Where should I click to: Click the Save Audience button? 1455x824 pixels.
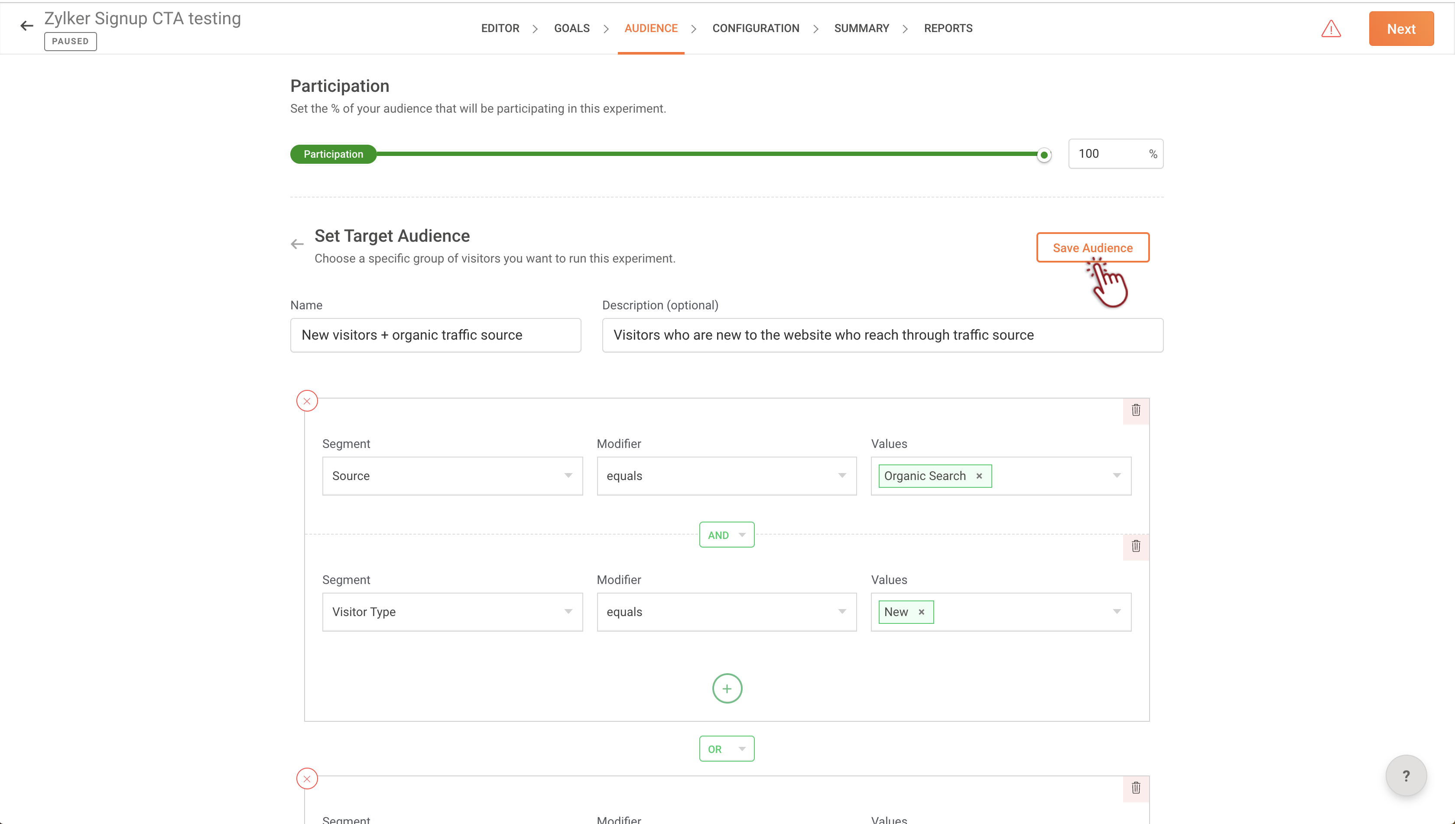click(x=1092, y=248)
